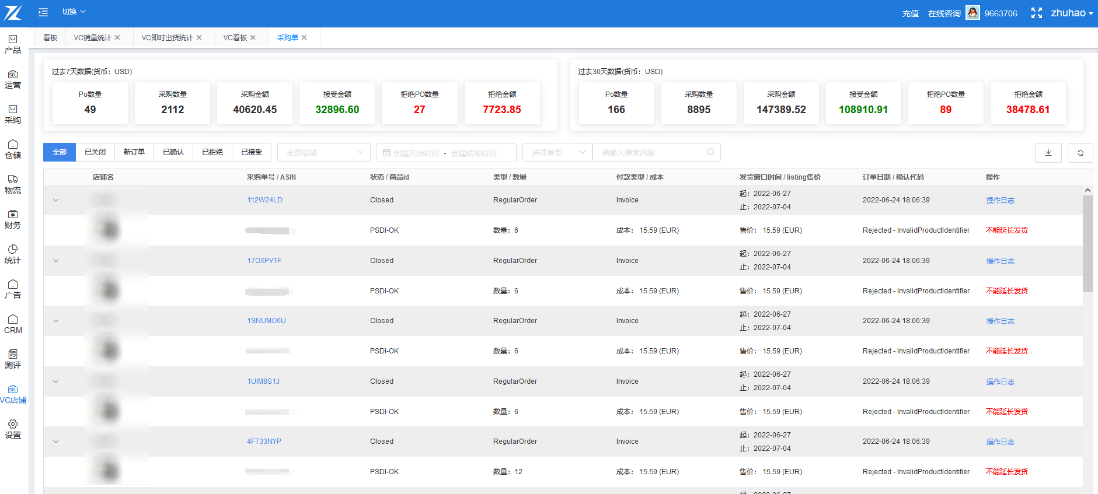Click the refresh icon button

tap(1080, 153)
